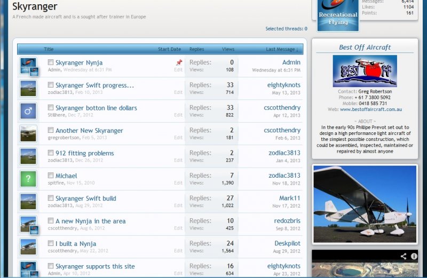
Task: Tick checkbox for A new Nynja in the area
Action: coord(51,220)
